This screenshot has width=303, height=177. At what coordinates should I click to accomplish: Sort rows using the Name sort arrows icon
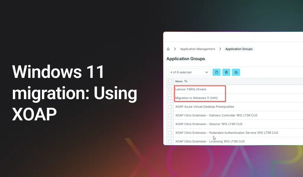tap(185, 81)
